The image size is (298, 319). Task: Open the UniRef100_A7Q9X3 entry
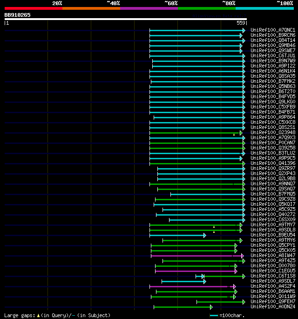(x=273, y=137)
